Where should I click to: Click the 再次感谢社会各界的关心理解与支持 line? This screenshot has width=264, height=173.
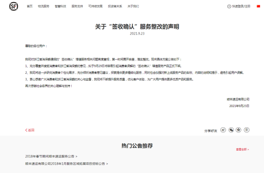[x=49, y=86]
